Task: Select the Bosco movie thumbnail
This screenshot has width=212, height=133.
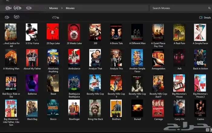Action: point(53,108)
